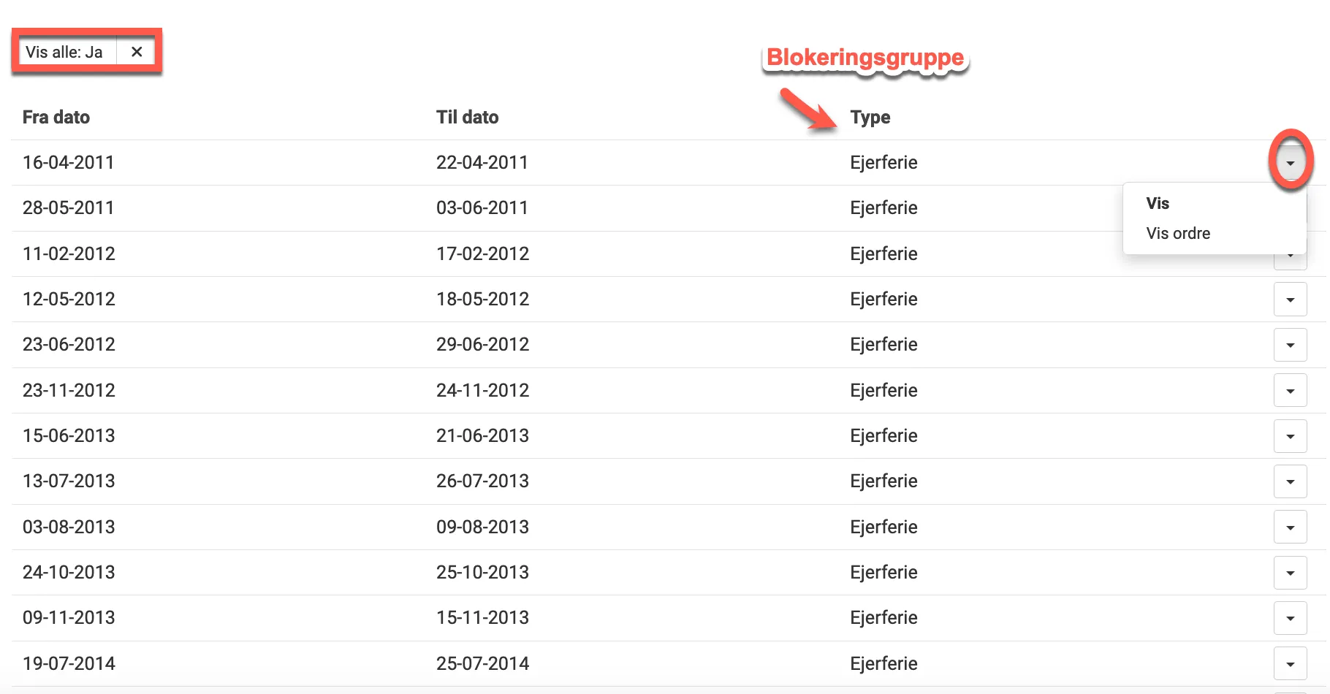Viewport: 1330px width, 694px height.
Task: Click the arrow icon on the 24-10-2013 row
Action: click(1291, 573)
